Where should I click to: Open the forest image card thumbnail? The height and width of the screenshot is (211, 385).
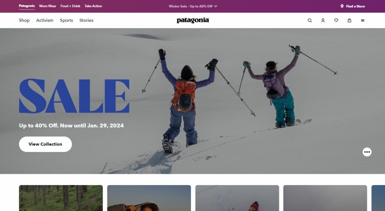pyautogui.click(x=61, y=198)
